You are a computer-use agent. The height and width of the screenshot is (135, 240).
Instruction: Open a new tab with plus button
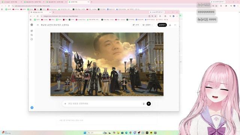click(53, 12)
